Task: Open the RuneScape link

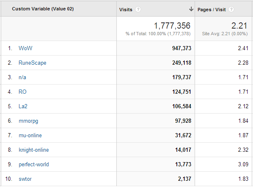Action: click(32, 63)
